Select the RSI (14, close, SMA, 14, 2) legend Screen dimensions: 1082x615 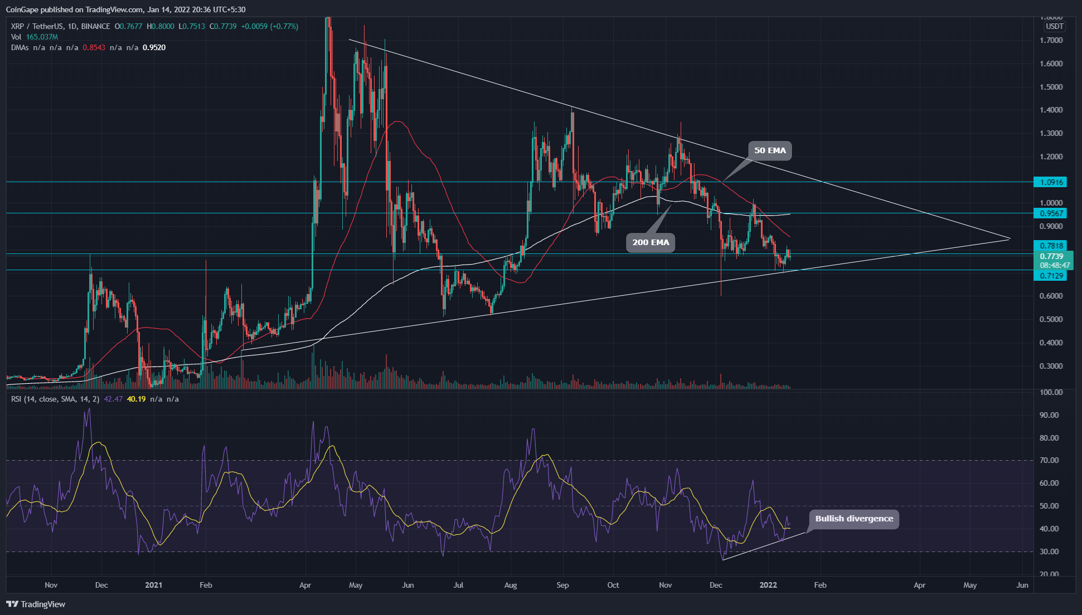pos(56,399)
